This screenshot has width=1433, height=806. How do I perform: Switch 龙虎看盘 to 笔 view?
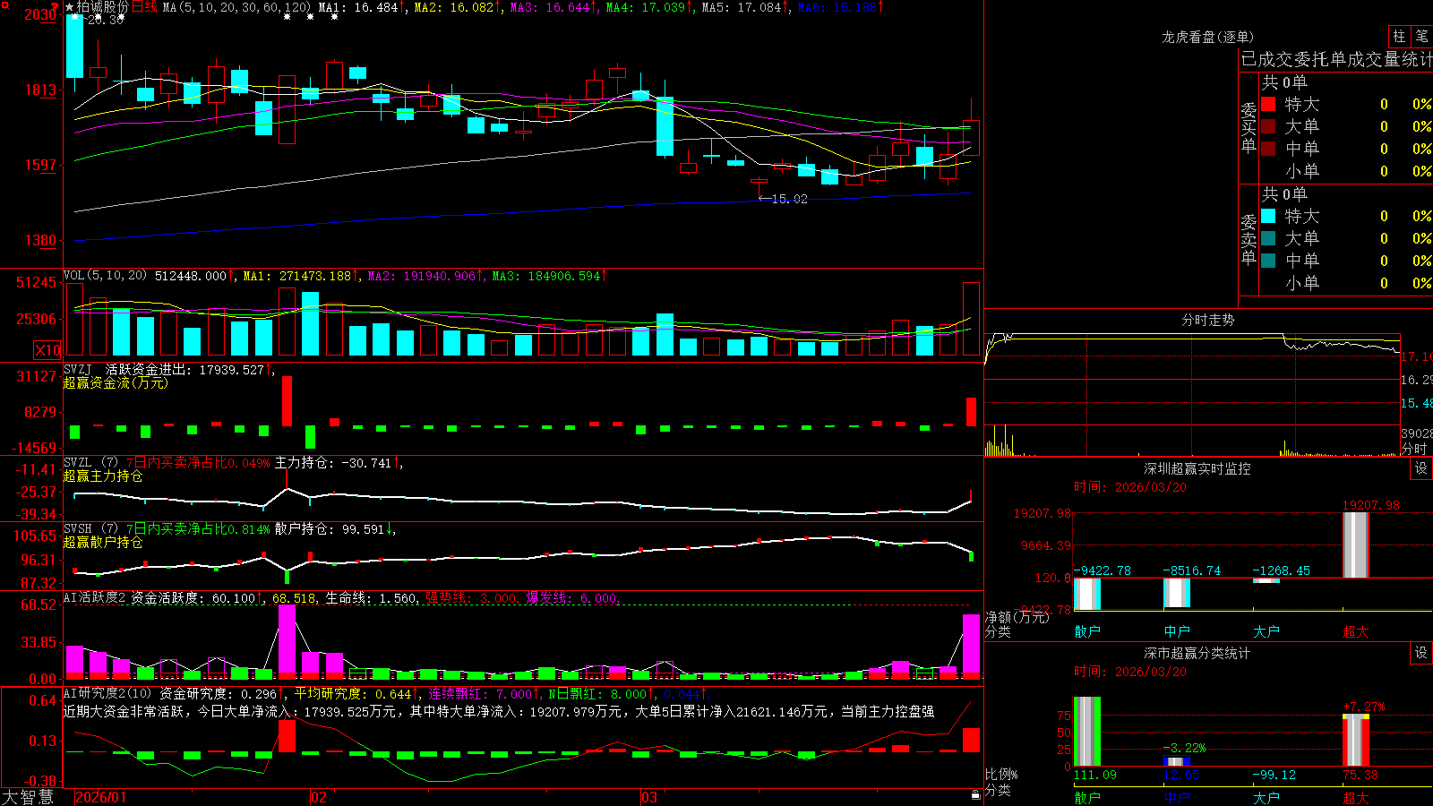1421,36
